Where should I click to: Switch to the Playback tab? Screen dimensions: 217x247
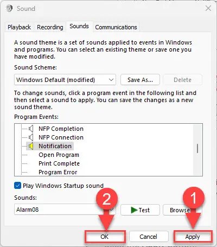(19, 27)
